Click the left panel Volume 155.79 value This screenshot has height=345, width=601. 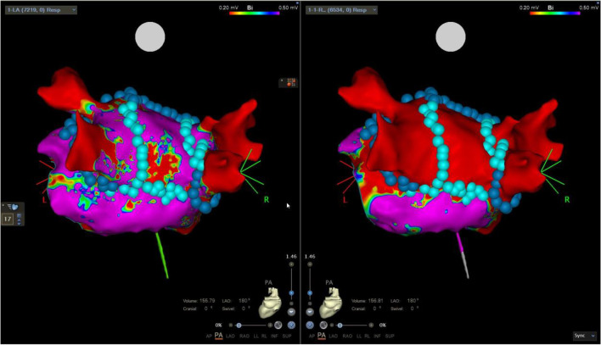click(x=207, y=301)
